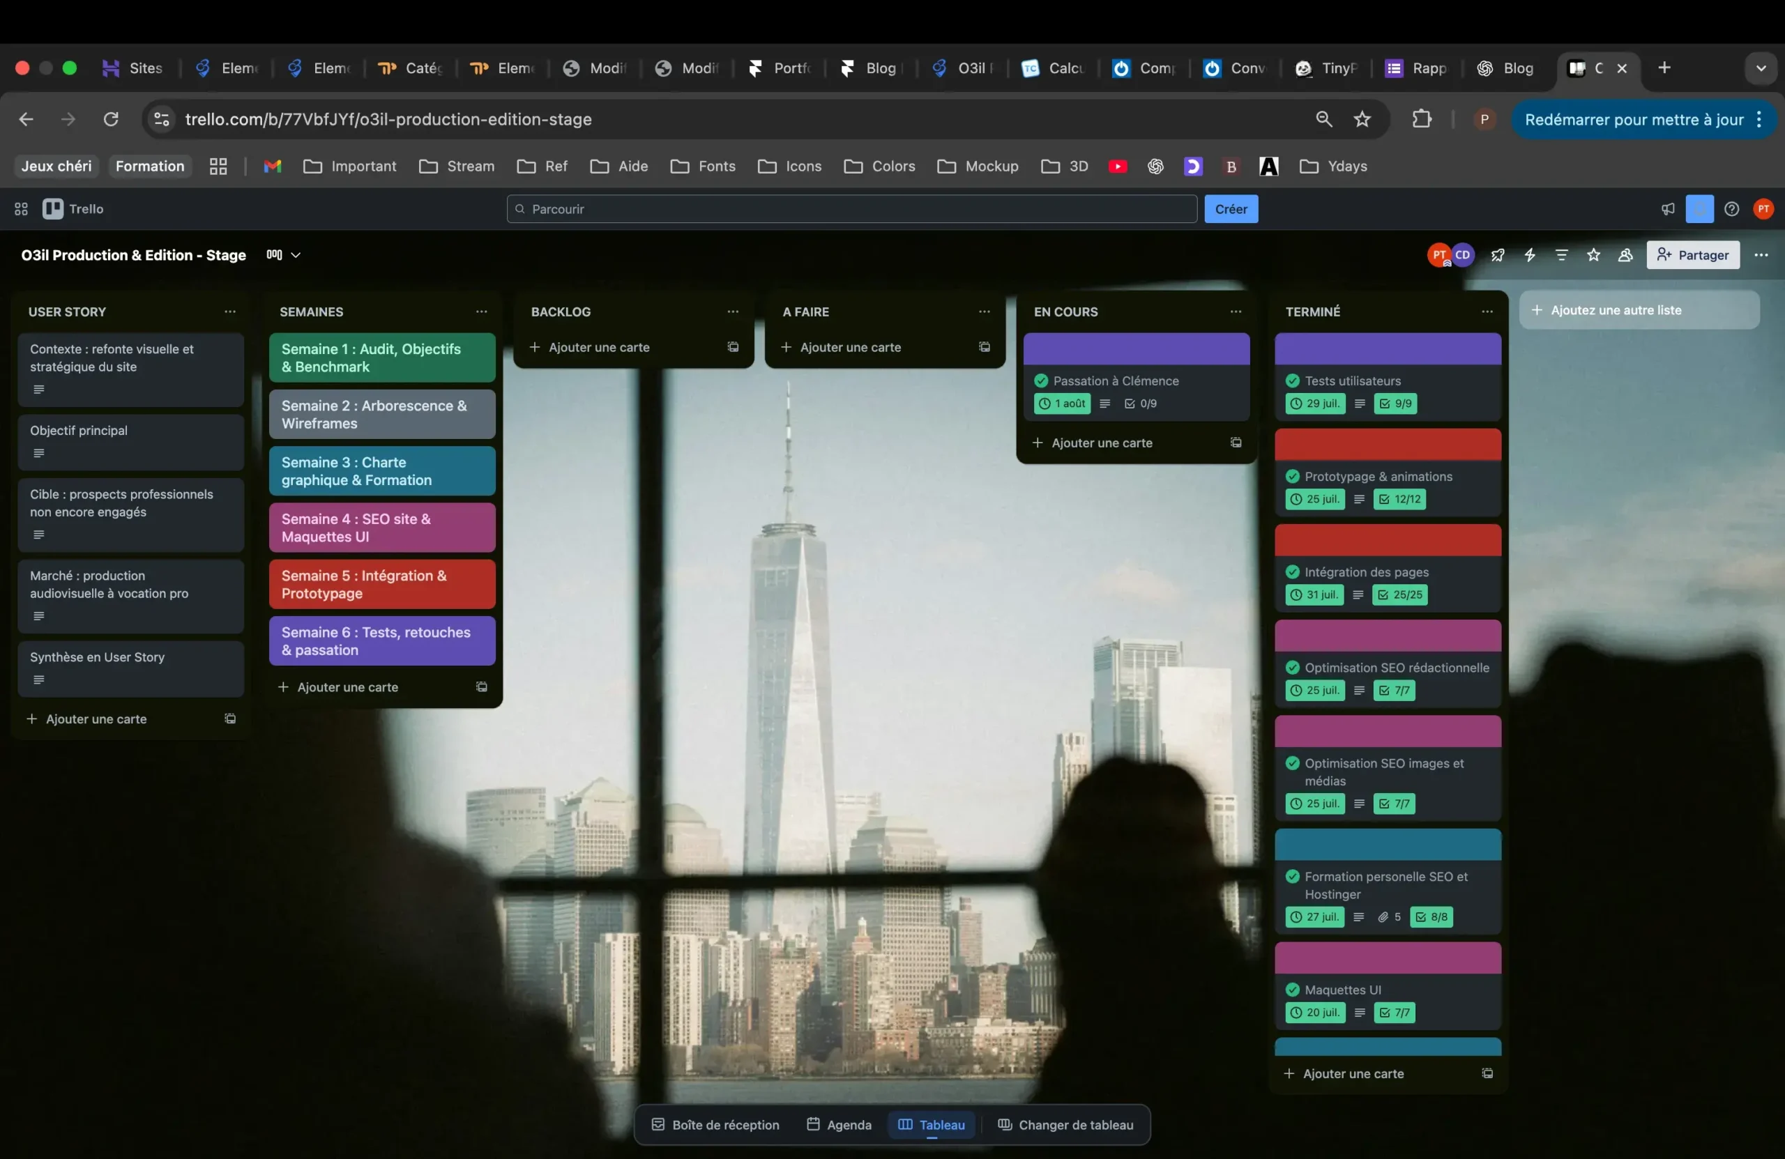The height and width of the screenshot is (1159, 1785).
Task: Click the PT avatar in the top bar
Action: [1764, 209]
